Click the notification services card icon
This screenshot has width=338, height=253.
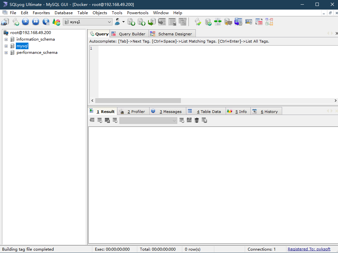(249, 22)
